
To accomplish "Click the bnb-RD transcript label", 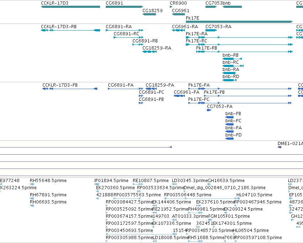I will (231, 77).
